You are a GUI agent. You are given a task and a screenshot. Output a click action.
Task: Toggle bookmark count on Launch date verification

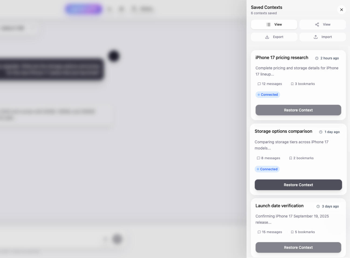(x=303, y=232)
